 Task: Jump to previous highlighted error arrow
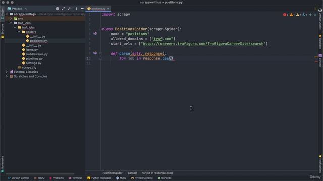310,15
